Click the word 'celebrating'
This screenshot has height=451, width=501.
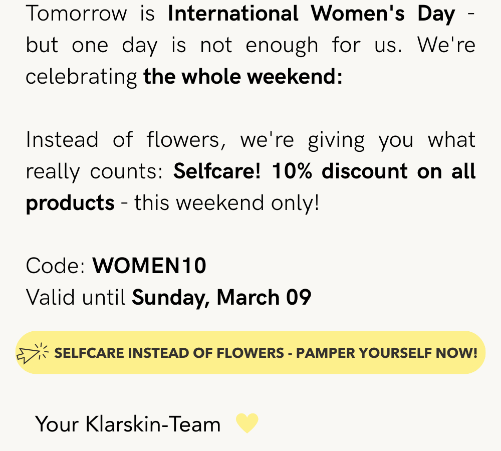[x=82, y=77]
